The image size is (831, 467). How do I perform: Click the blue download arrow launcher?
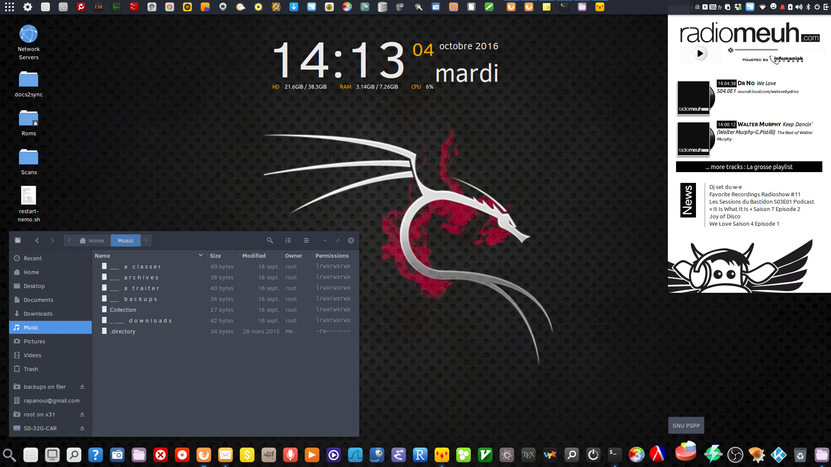294,7
